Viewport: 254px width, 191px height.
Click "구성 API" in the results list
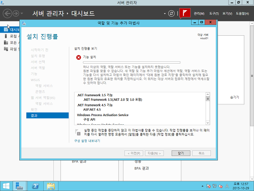pos(89,120)
